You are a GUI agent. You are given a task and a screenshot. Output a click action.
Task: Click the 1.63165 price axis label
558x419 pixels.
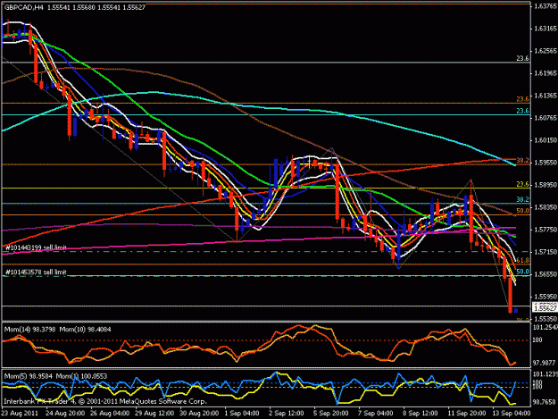(x=546, y=29)
